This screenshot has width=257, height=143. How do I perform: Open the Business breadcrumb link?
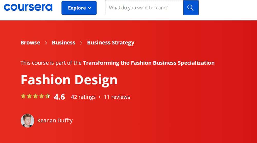click(x=63, y=43)
